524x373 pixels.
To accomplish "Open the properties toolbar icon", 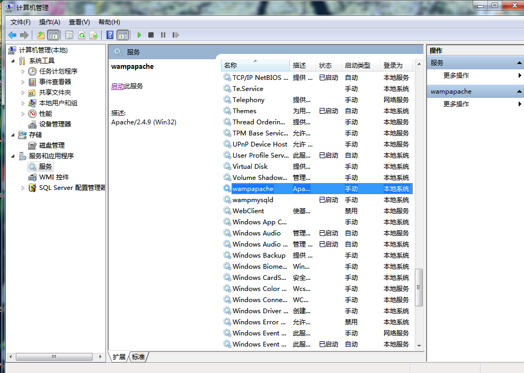I will pyautogui.click(x=69, y=35).
